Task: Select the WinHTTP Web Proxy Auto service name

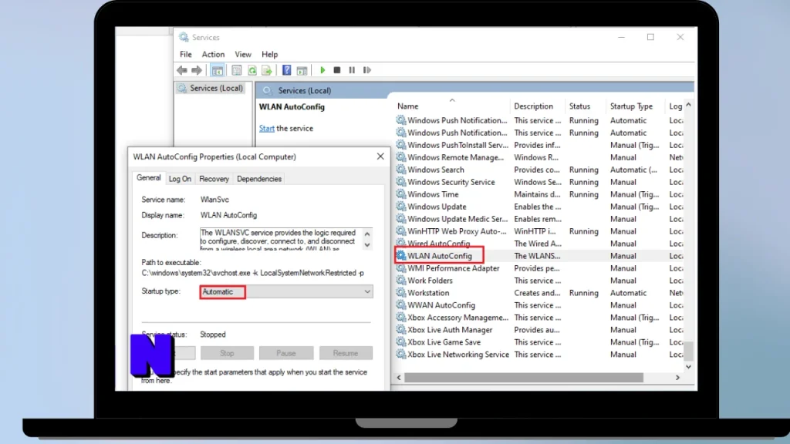Action: (x=457, y=231)
